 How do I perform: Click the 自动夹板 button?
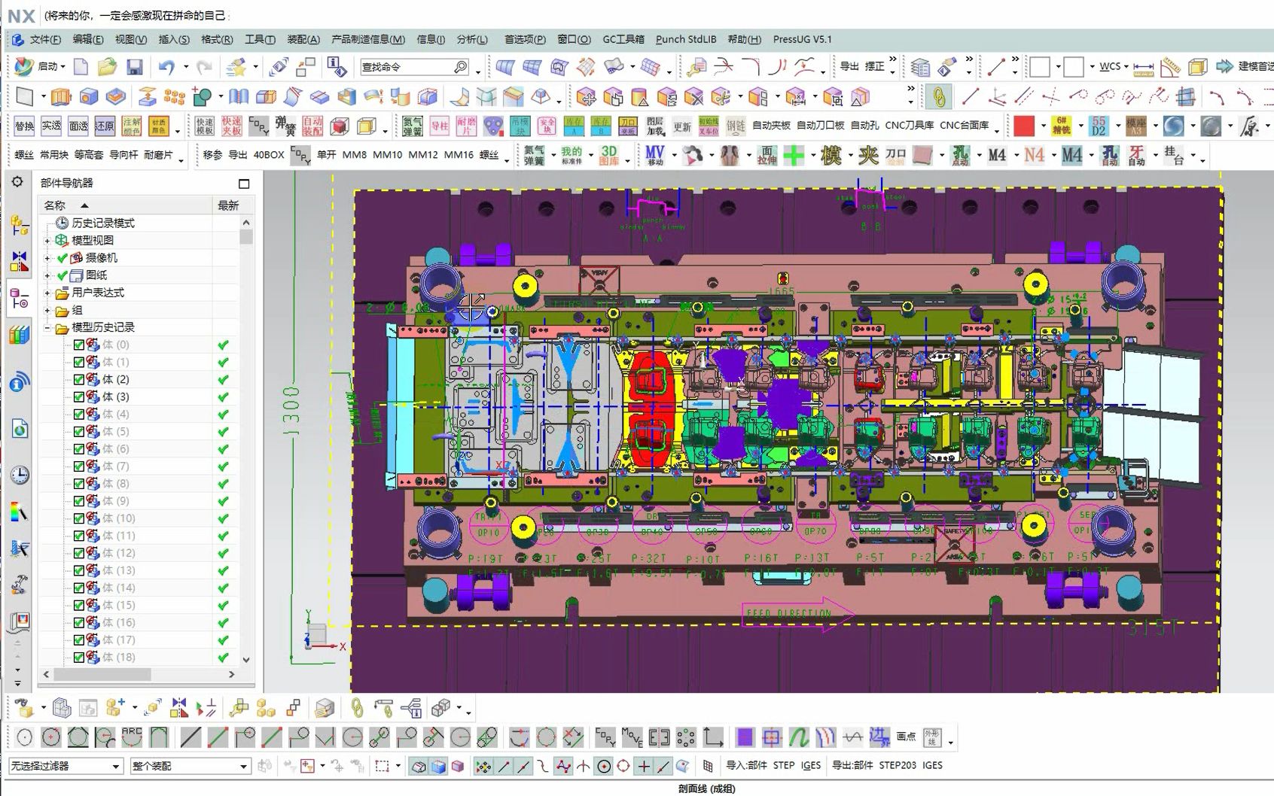coord(771,126)
